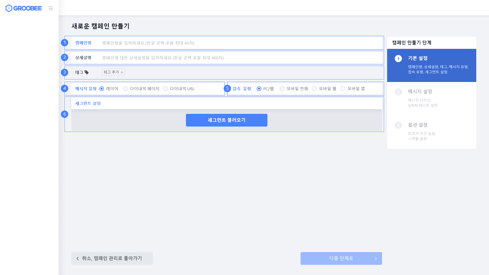Open 메시지 설정 step in sidebar
Viewport: 489px width, 275px height.
tap(420, 92)
